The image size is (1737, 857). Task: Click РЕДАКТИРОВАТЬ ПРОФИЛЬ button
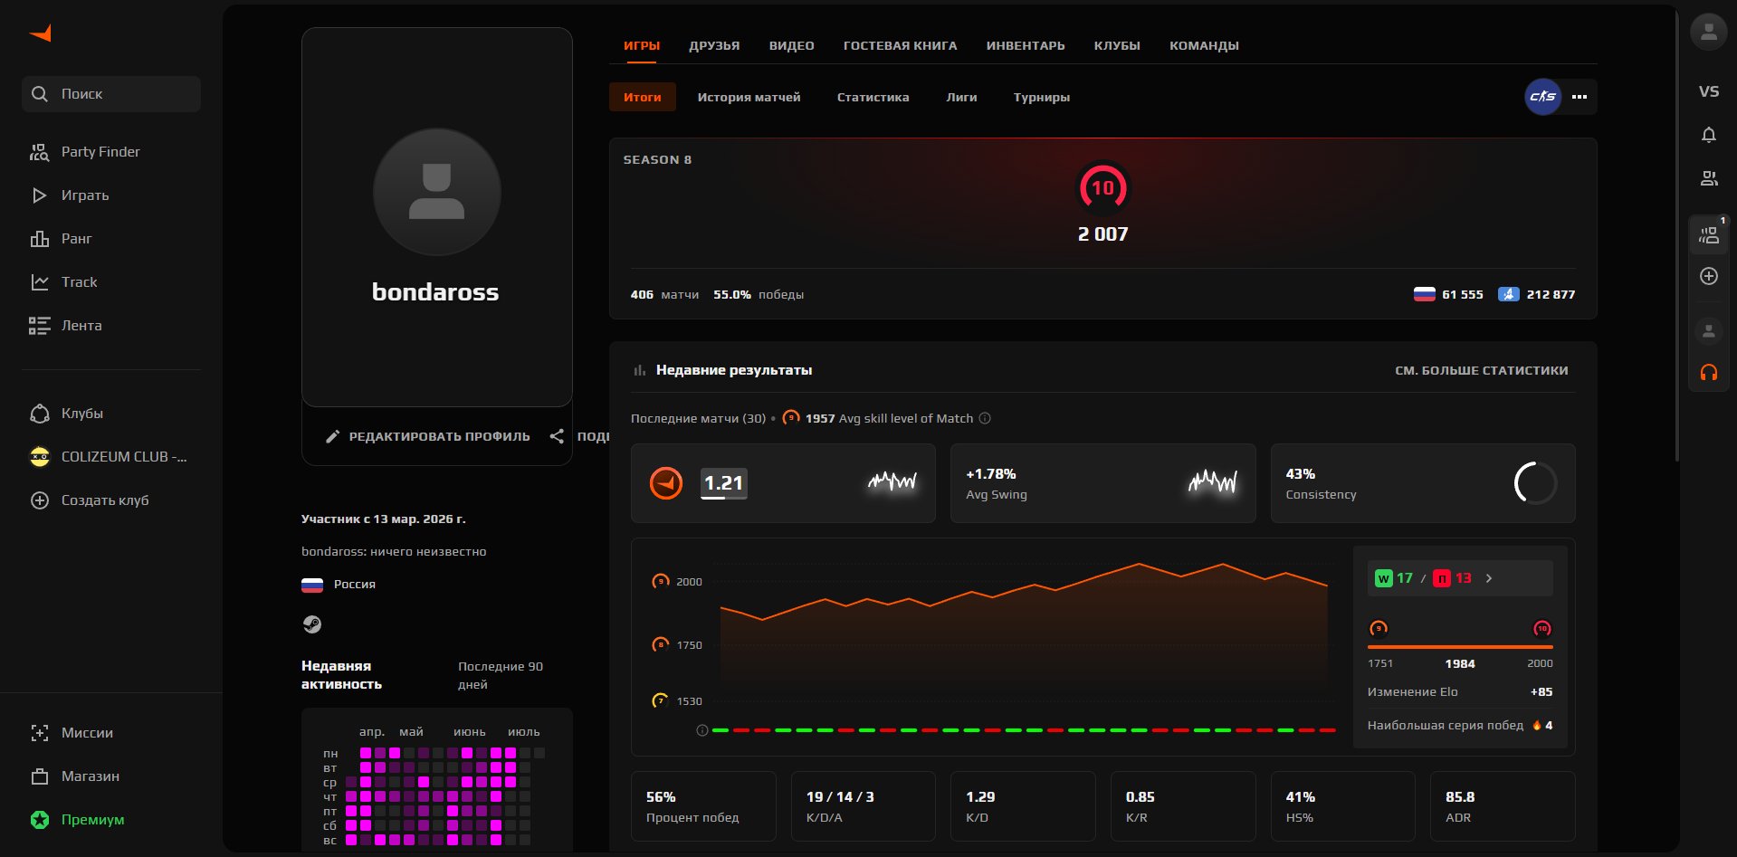click(x=428, y=436)
